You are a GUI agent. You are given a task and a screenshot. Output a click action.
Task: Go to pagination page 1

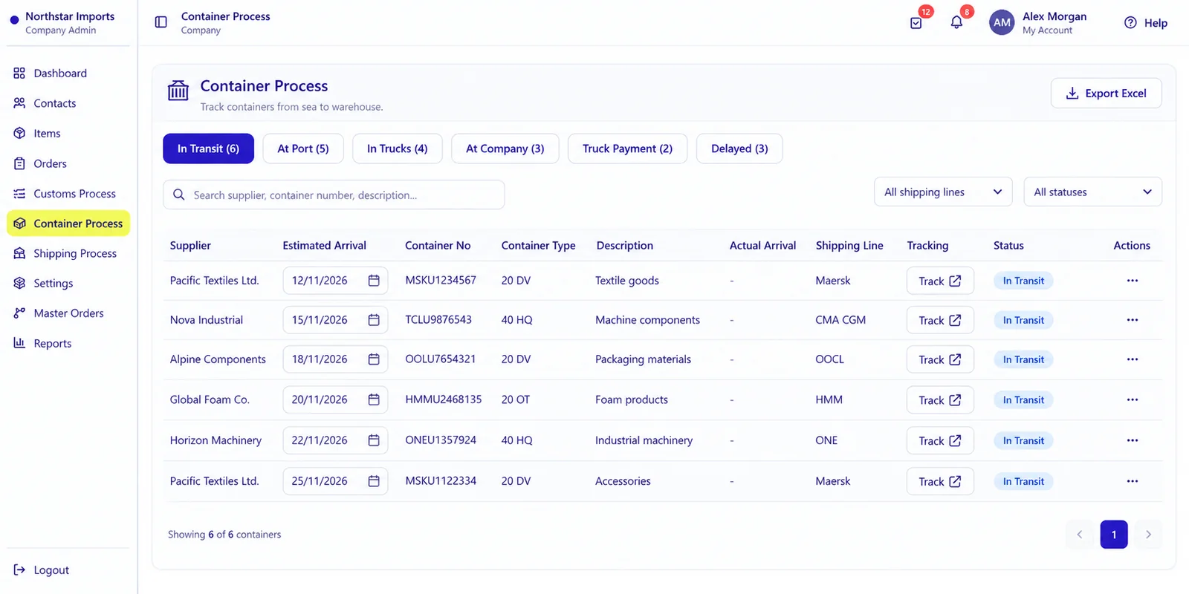[x=1114, y=535]
